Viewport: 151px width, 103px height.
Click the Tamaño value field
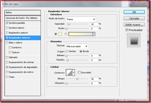point(94,60)
